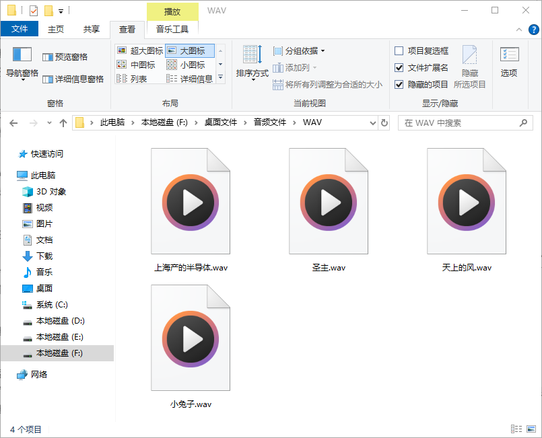542x438 pixels.
Task: Select 超大图标 extra large icons layout
Action: [x=140, y=50]
